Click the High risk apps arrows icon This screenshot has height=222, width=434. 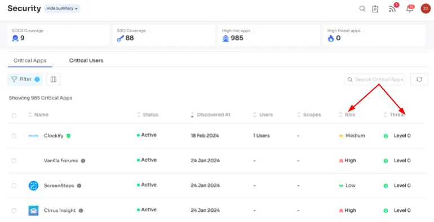225,38
